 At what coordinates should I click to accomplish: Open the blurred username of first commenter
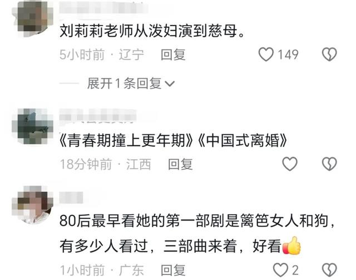[103, 8]
